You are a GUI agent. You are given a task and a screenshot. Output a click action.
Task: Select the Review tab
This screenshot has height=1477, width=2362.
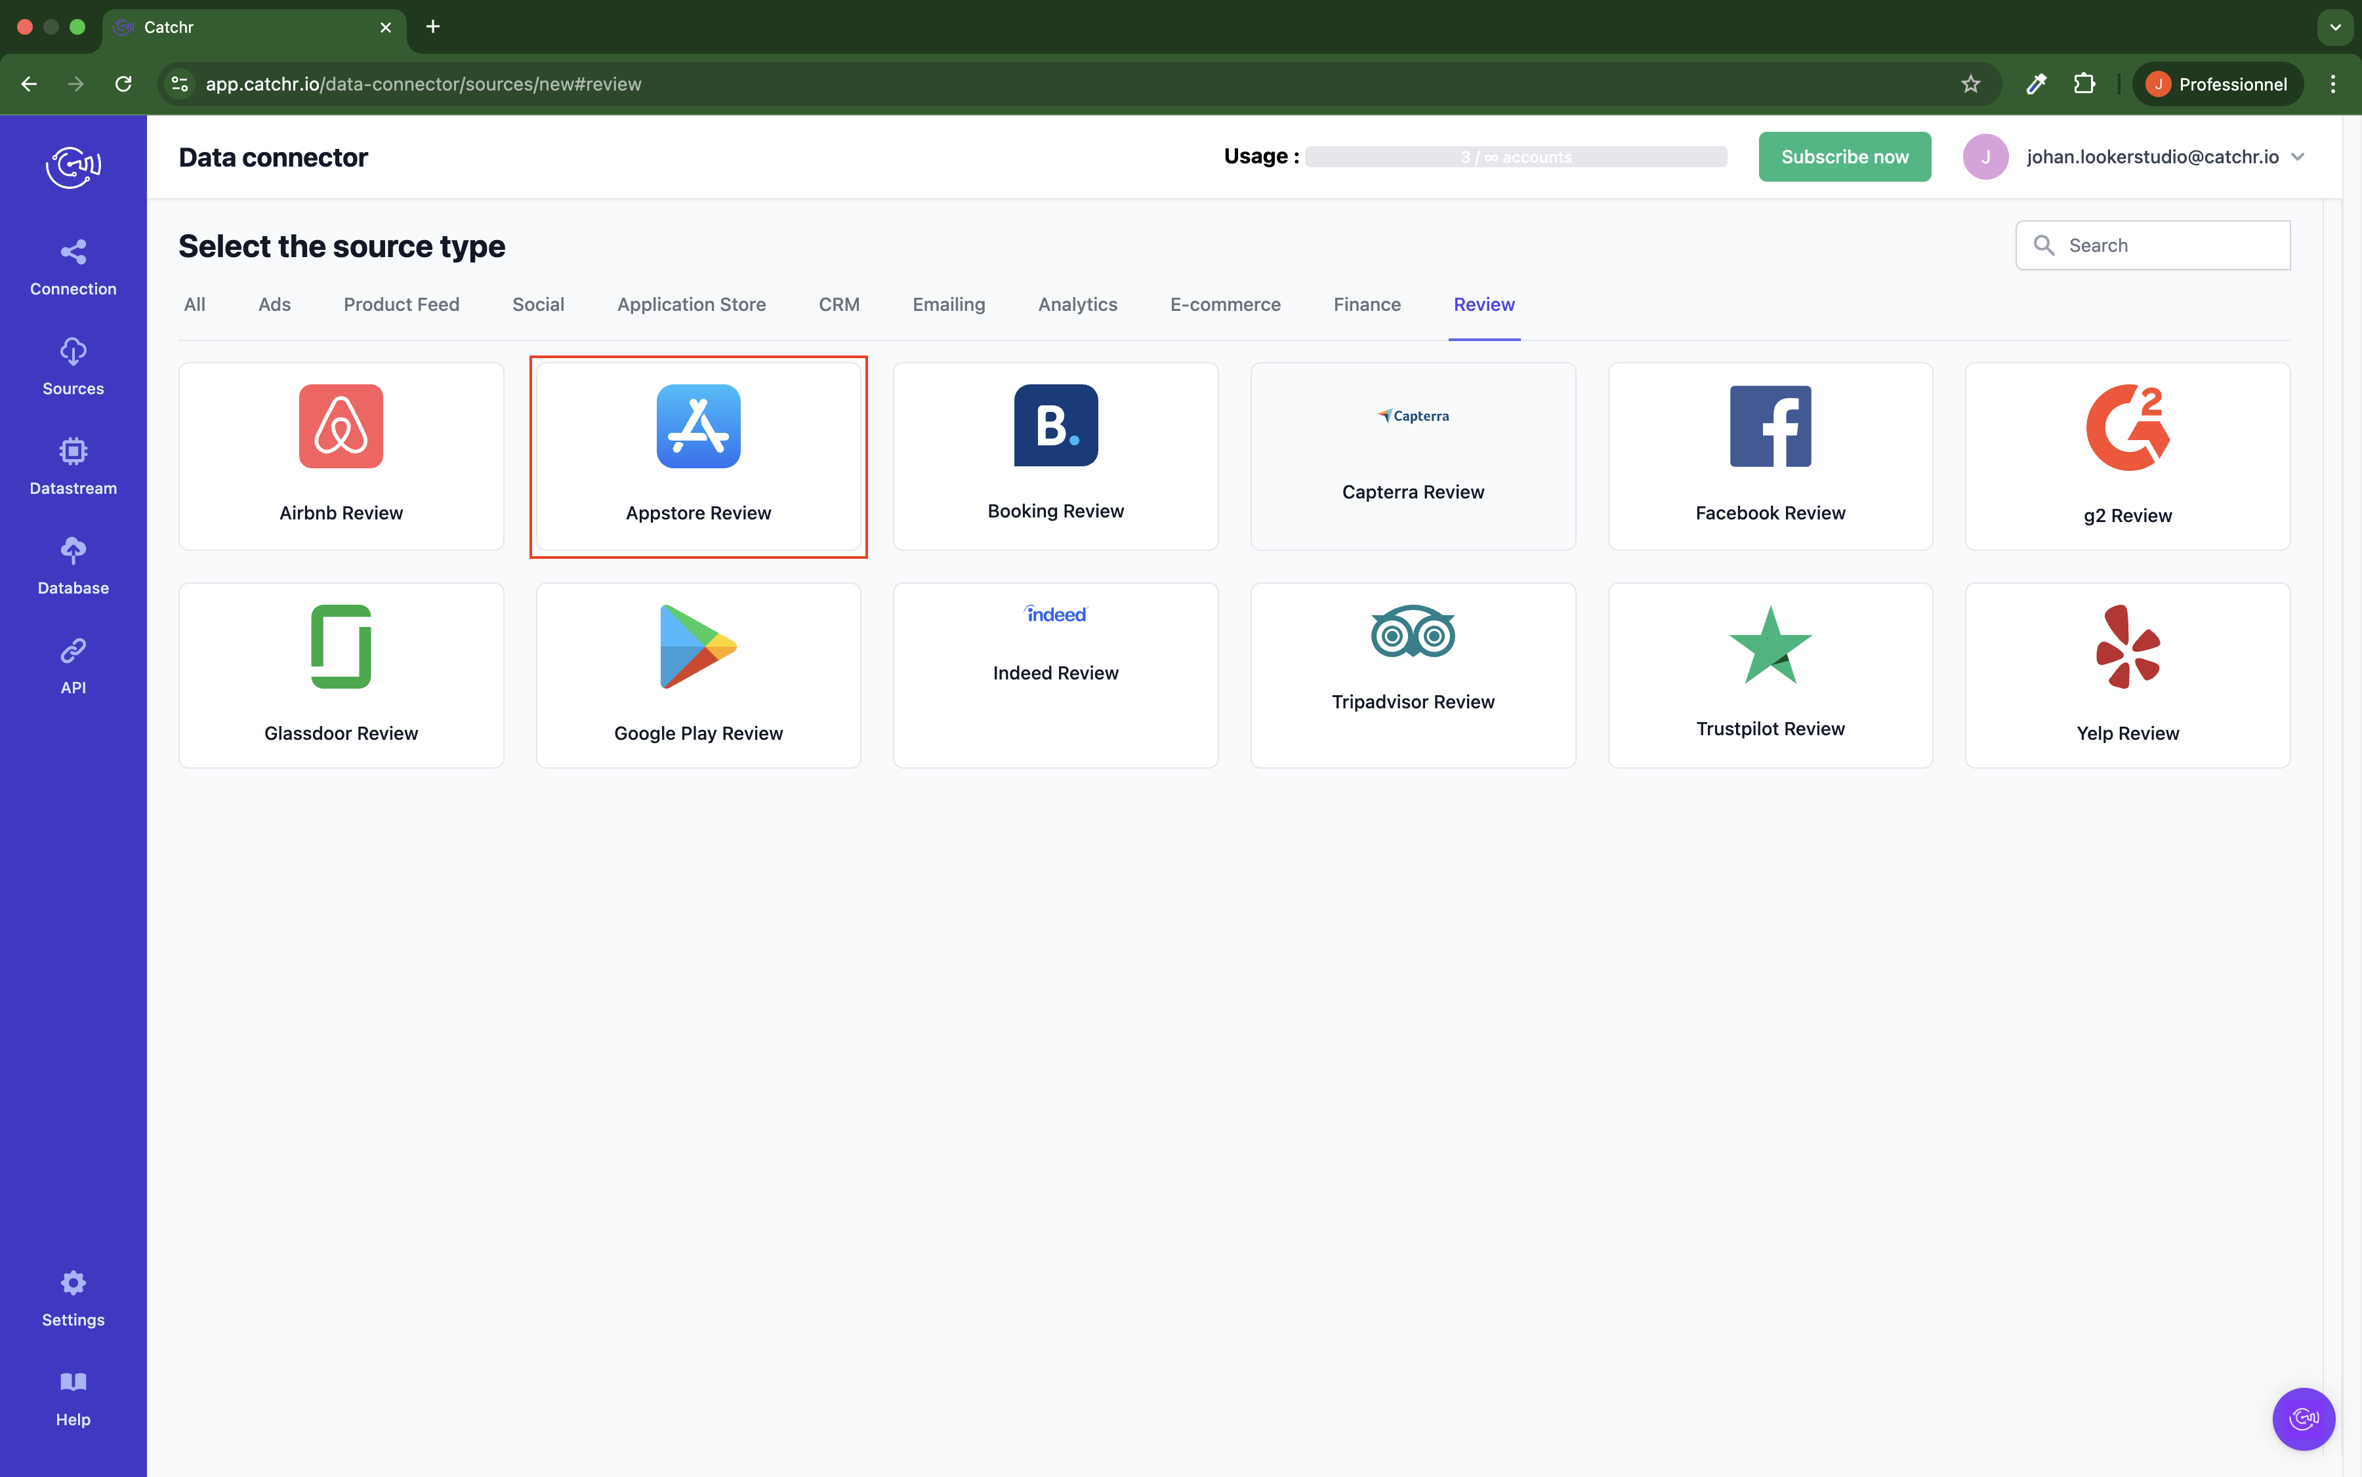point(1483,305)
